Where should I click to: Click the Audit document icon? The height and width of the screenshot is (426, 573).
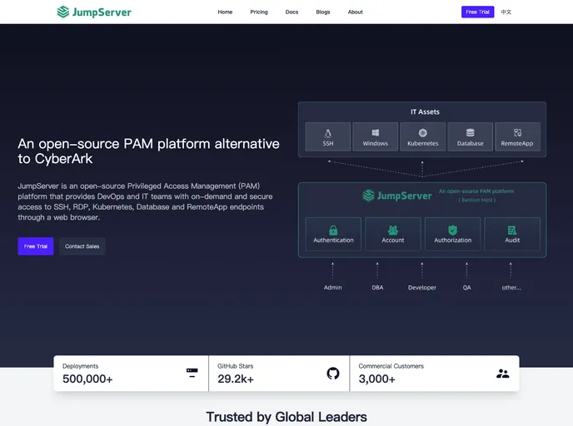pyautogui.click(x=512, y=230)
